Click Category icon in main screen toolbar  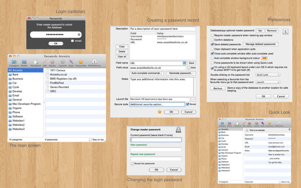[x=14, y=62]
